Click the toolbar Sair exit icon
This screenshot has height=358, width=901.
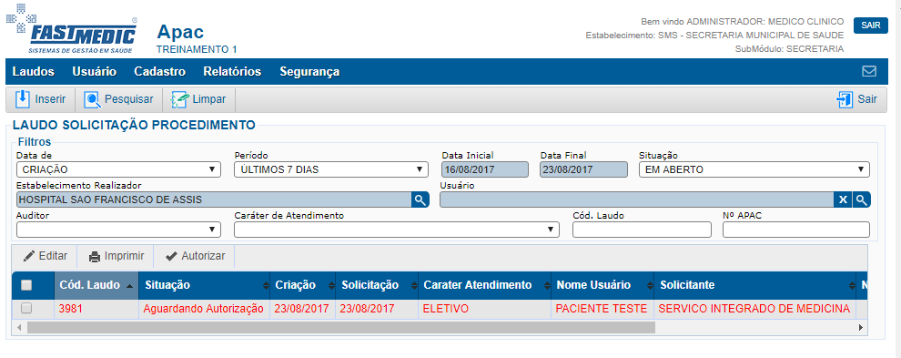pos(845,99)
